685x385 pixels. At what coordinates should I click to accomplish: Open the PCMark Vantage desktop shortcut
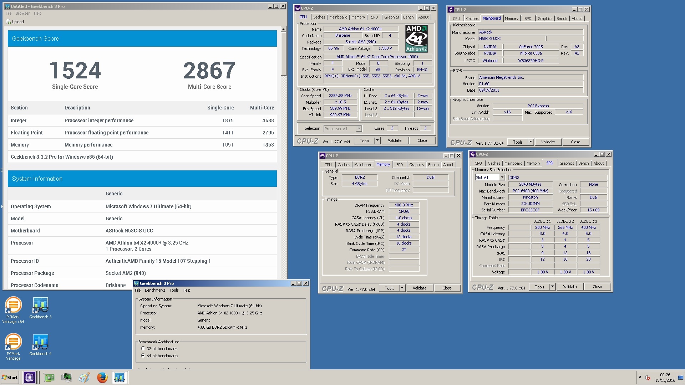tap(13, 346)
